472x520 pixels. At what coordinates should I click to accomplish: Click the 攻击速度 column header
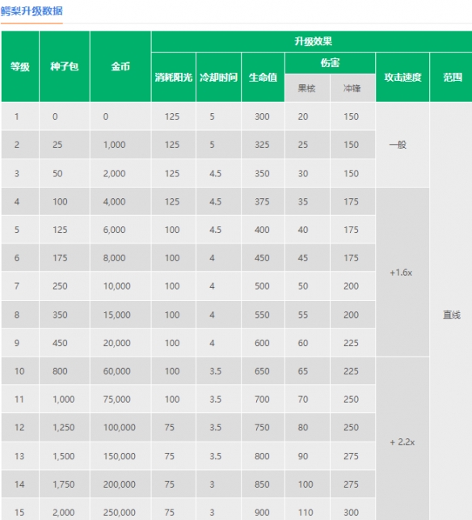[402, 78]
